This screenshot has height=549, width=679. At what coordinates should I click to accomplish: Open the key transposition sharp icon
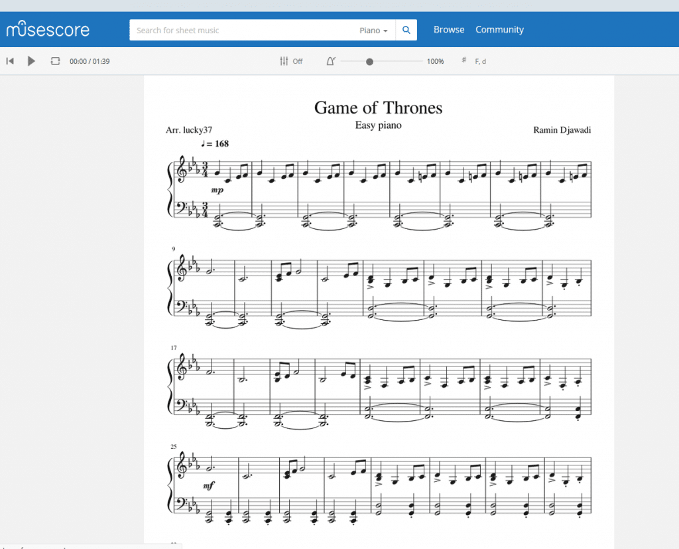click(463, 60)
